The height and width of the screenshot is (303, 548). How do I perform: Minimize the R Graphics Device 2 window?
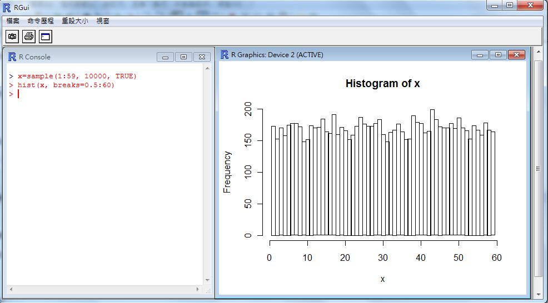[x=480, y=54]
